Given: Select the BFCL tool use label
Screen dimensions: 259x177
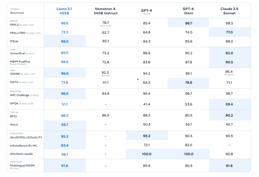Looking at the screenshot, I should pyautogui.click(x=14, y=116).
